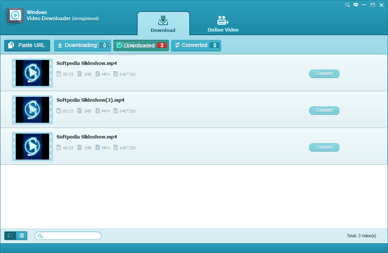Click the resolution icon of Slideshow(3).mp4
The height and width of the screenshot is (253, 388).
(x=115, y=111)
